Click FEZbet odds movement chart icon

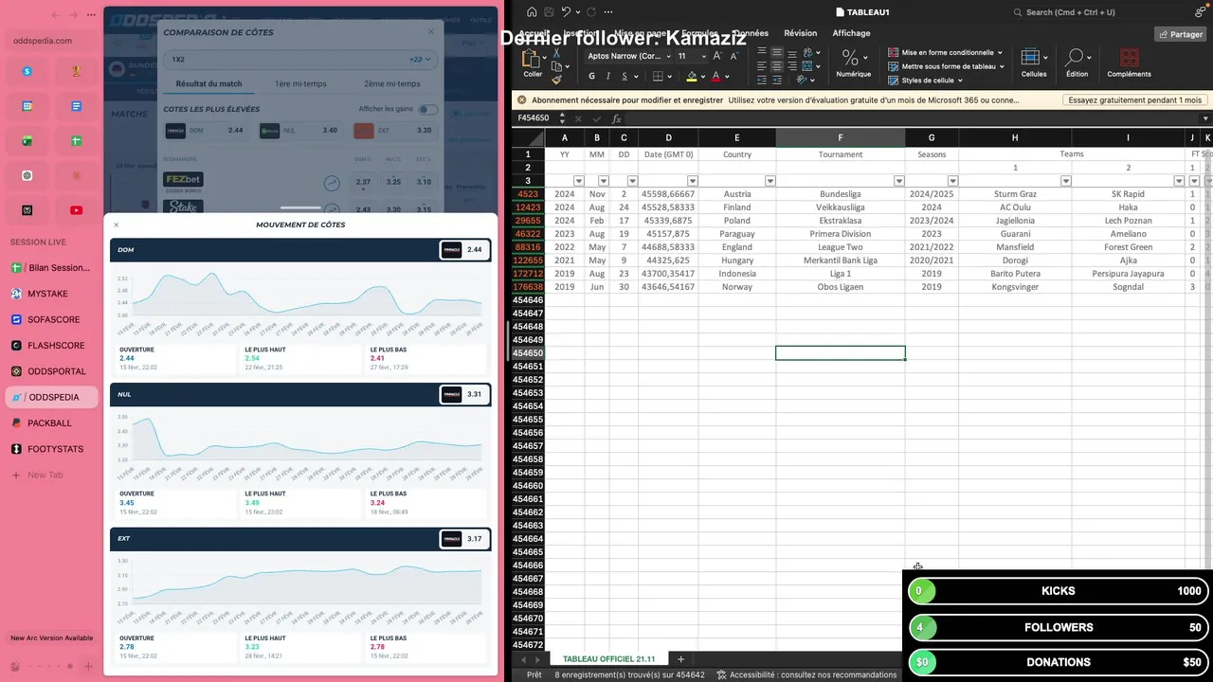point(332,183)
